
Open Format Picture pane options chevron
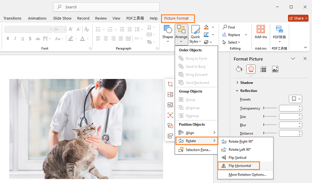(293, 59)
